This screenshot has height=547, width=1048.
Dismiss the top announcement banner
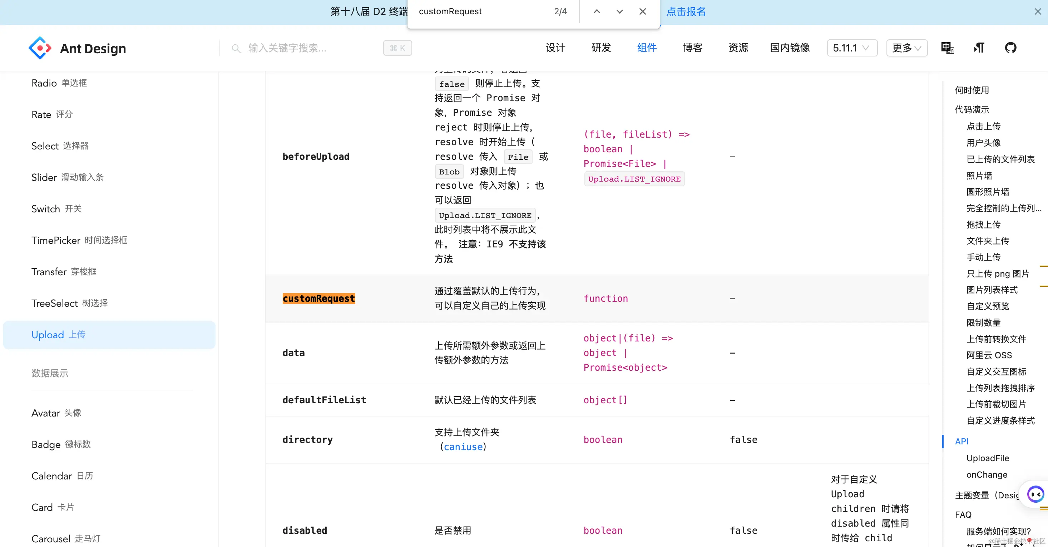(1037, 11)
